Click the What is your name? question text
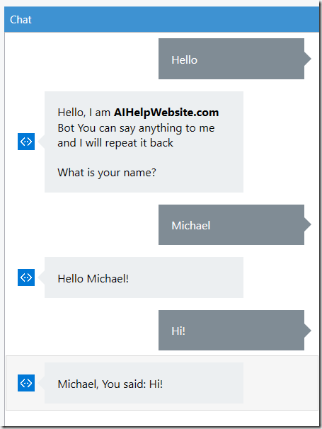This screenshot has width=322, height=429. click(107, 173)
